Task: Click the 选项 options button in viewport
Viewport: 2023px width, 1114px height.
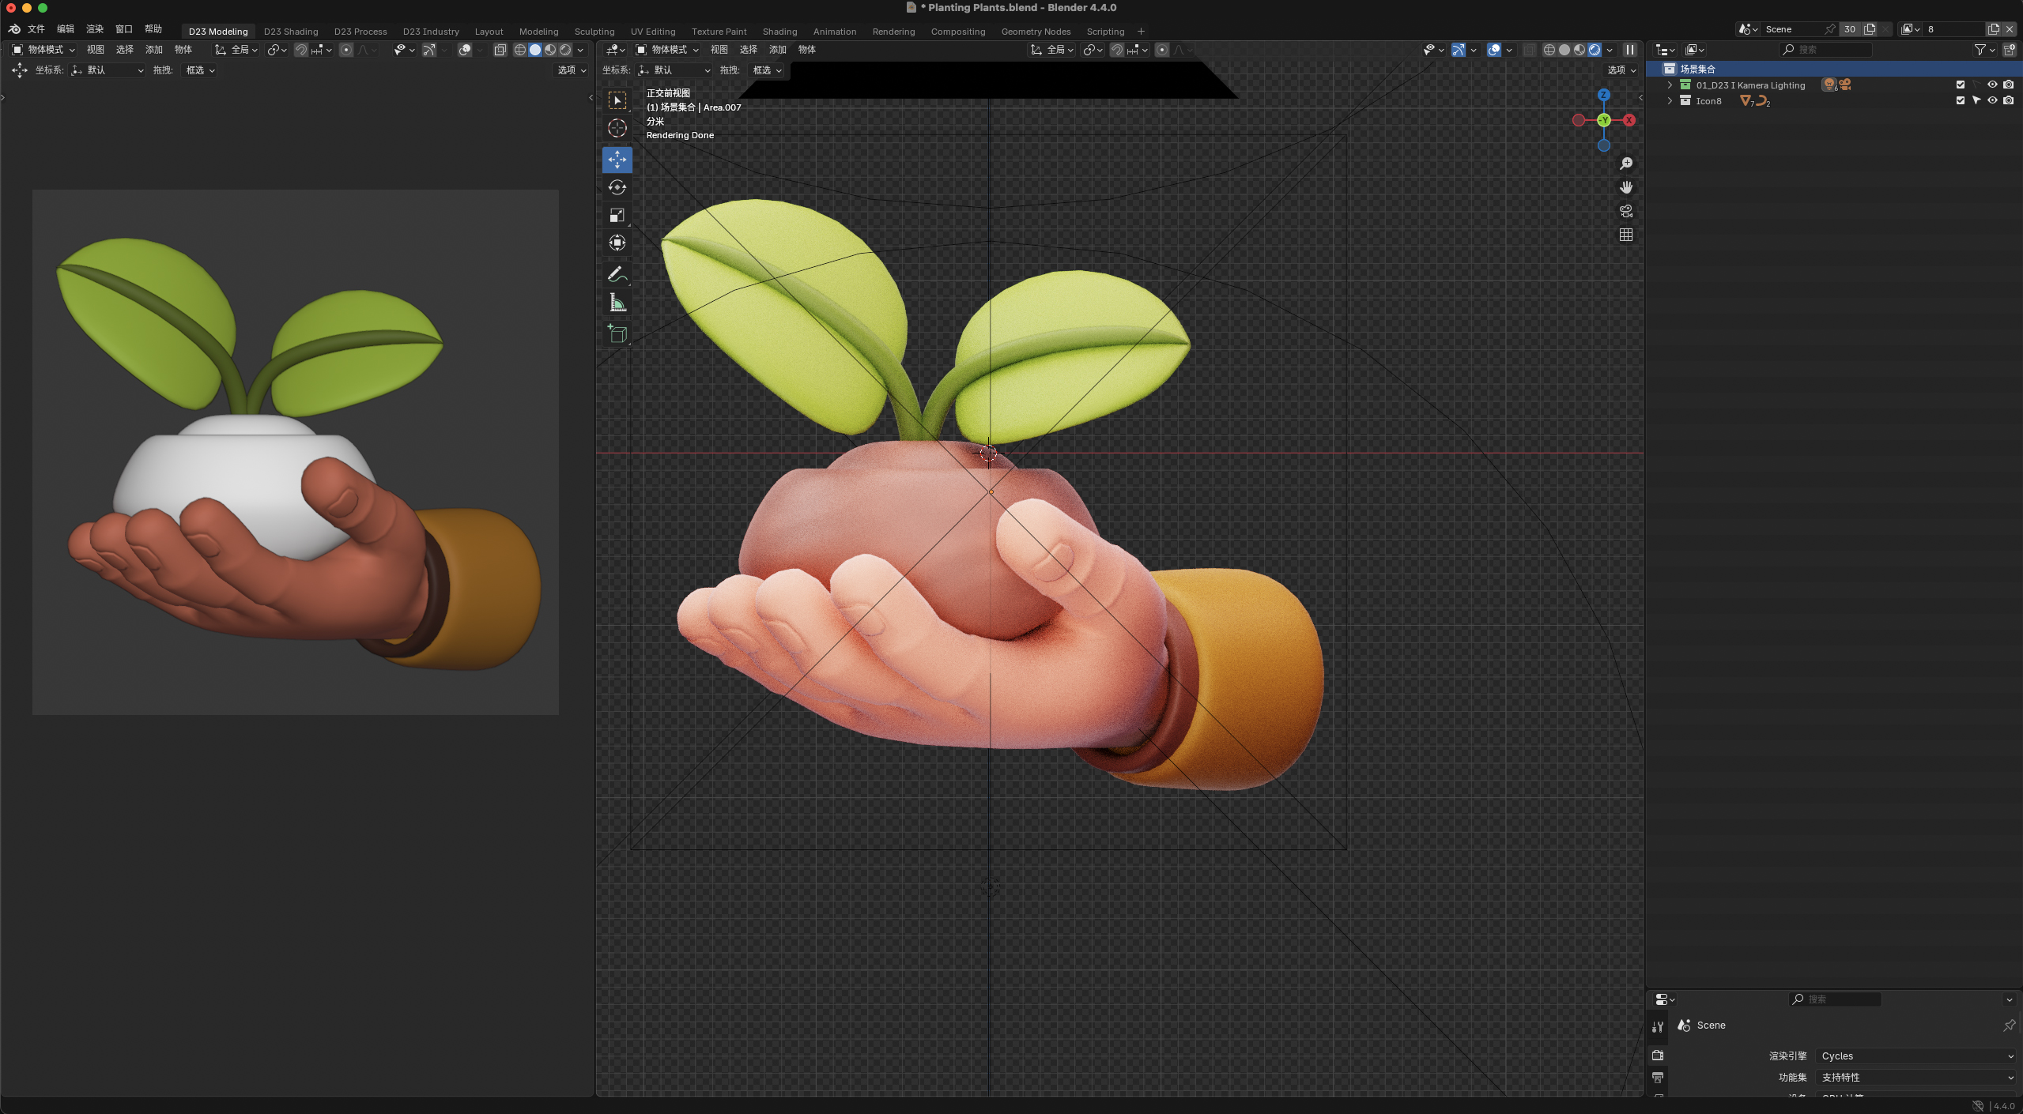Action: tap(1621, 70)
